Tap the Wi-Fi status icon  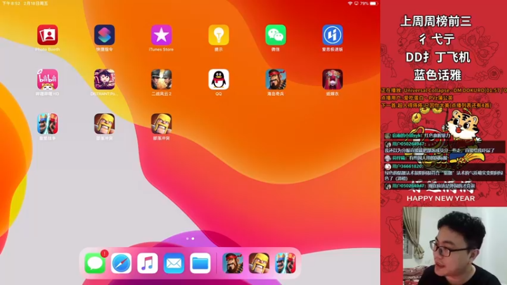click(350, 3)
